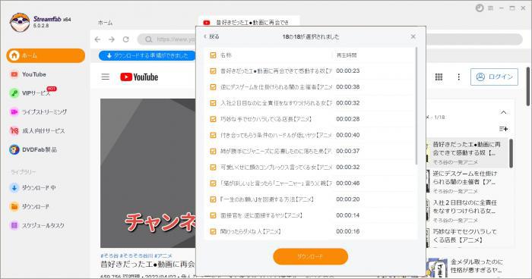Open the StreamFab task history clock icon
Image resolution: width=532 pixels, height=279 pixels.
click(480, 8)
